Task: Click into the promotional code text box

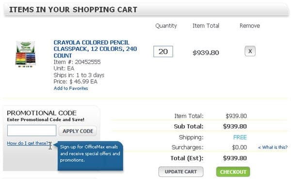Action: [32, 130]
